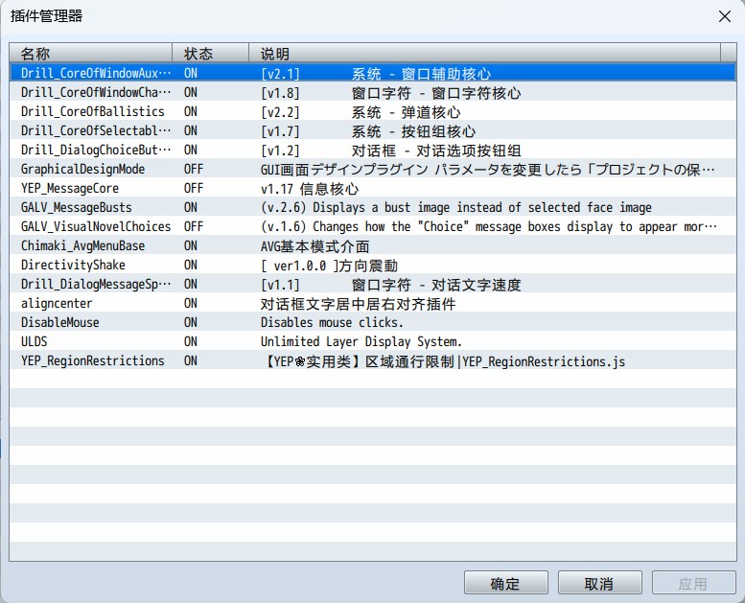Click description 'Disables mouse clicks.'

click(x=332, y=323)
